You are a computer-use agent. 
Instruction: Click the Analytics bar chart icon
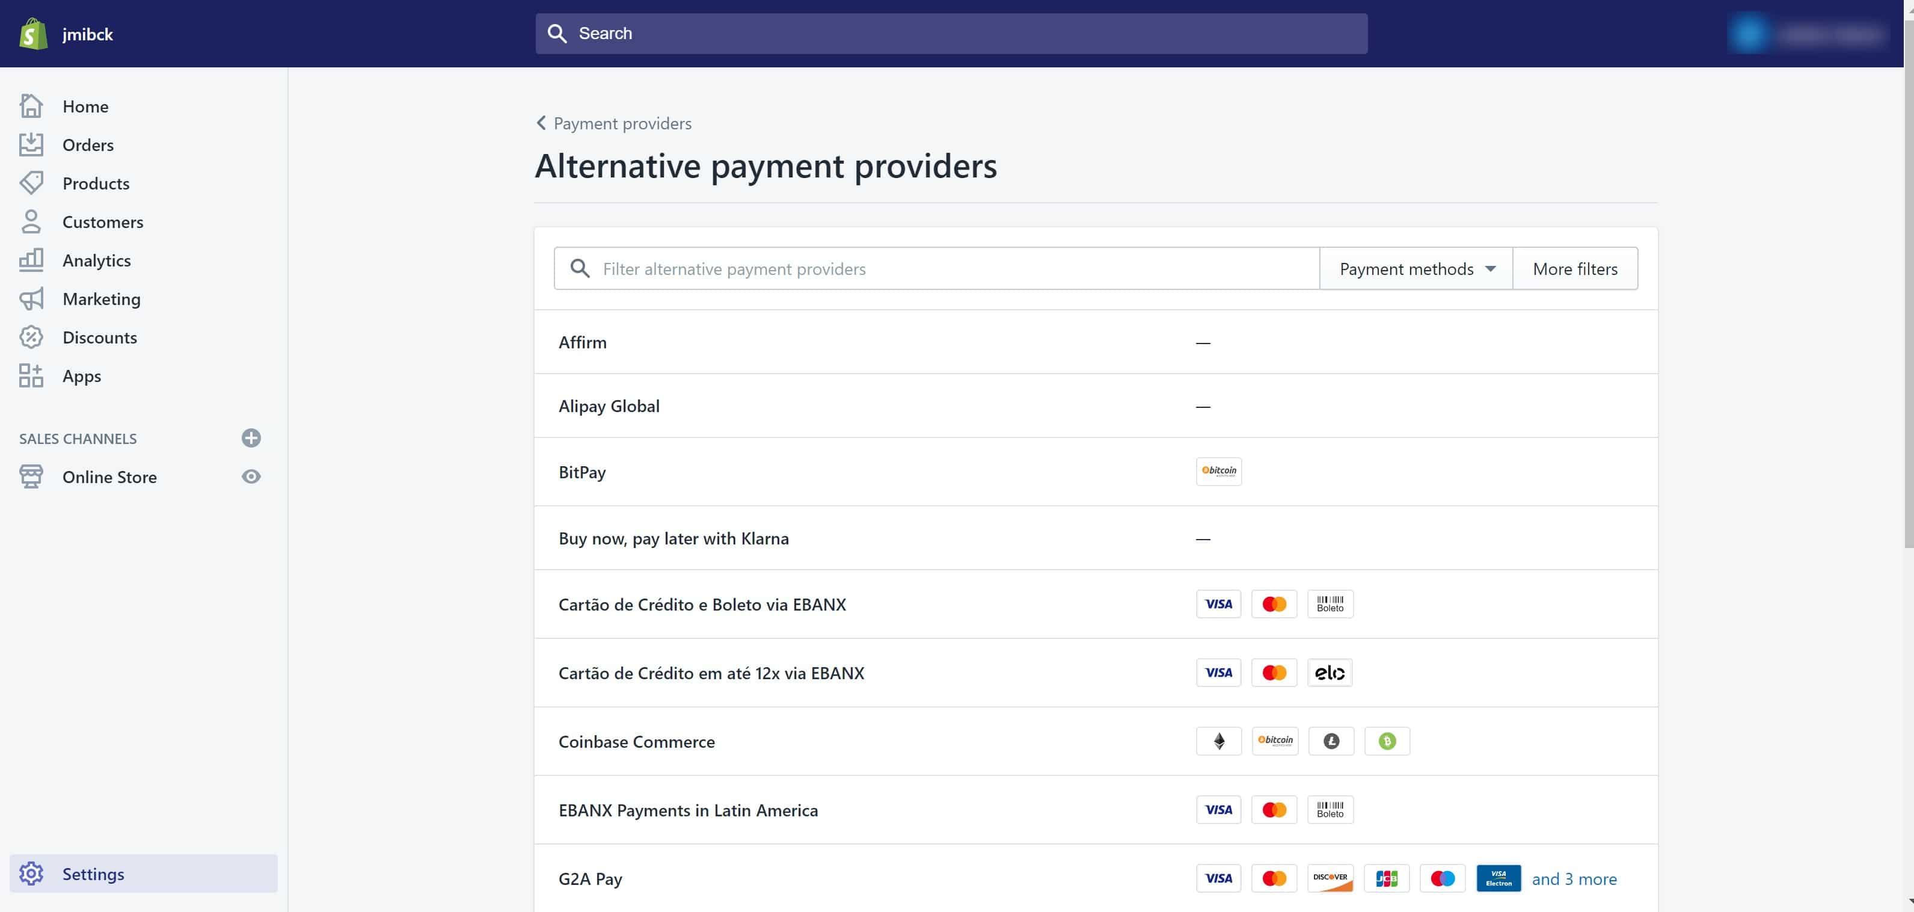[31, 260]
